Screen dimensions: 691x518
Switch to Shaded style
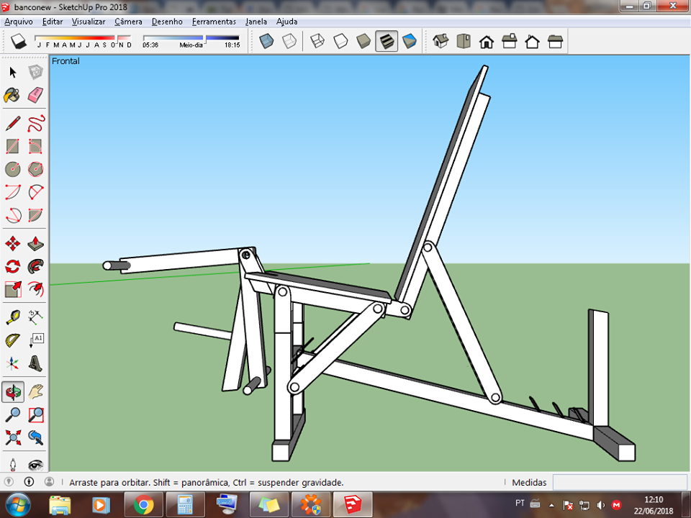tap(363, 42)
